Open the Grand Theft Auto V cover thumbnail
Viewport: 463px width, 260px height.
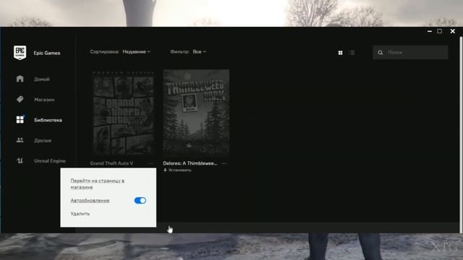pyautogui.click(x=123, y=113)
